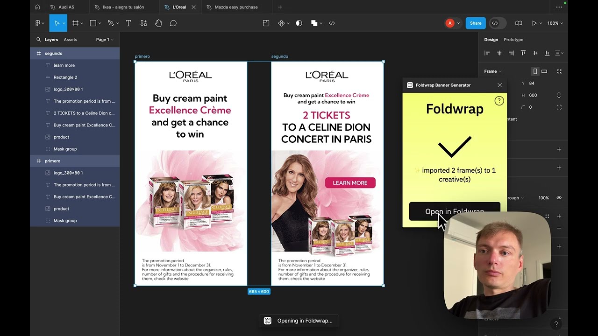The height and width of the screenshot is (336, 598).
Task: Click the Align left icon
Action: pos(487,53)
